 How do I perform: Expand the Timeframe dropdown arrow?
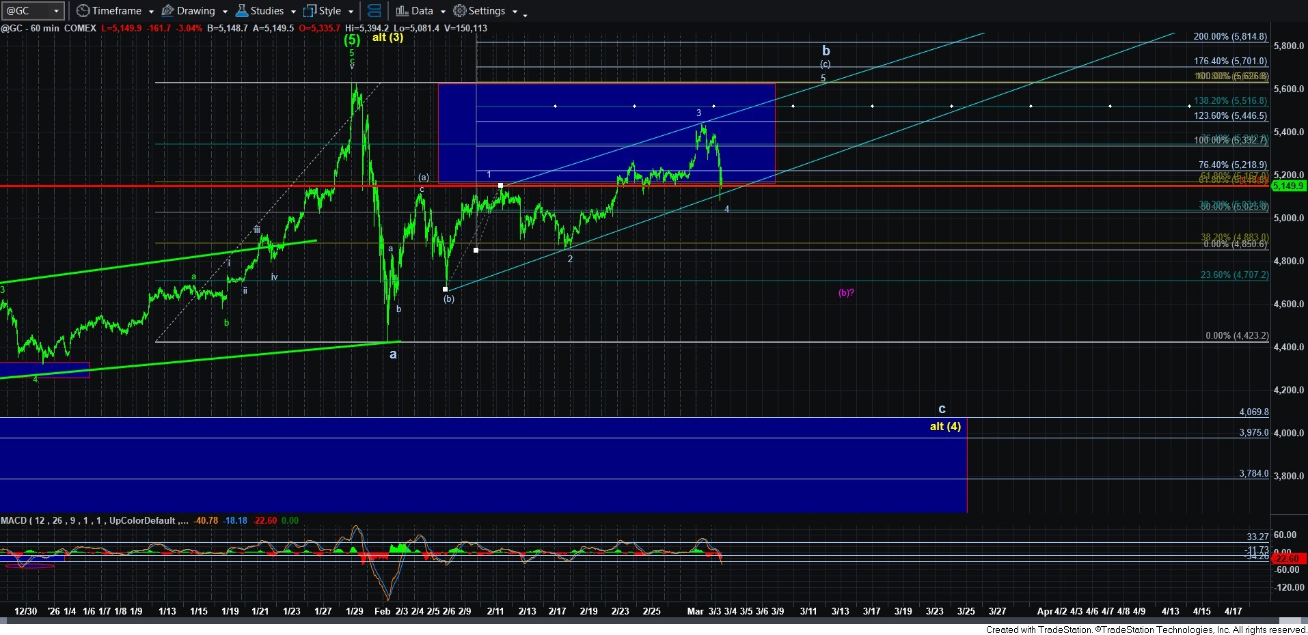tap(151, 12)
